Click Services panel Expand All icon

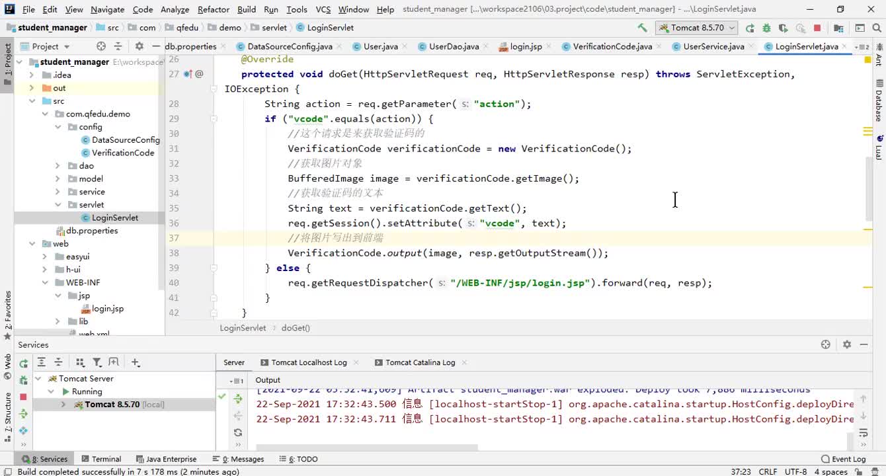click(x=41, y=362)
